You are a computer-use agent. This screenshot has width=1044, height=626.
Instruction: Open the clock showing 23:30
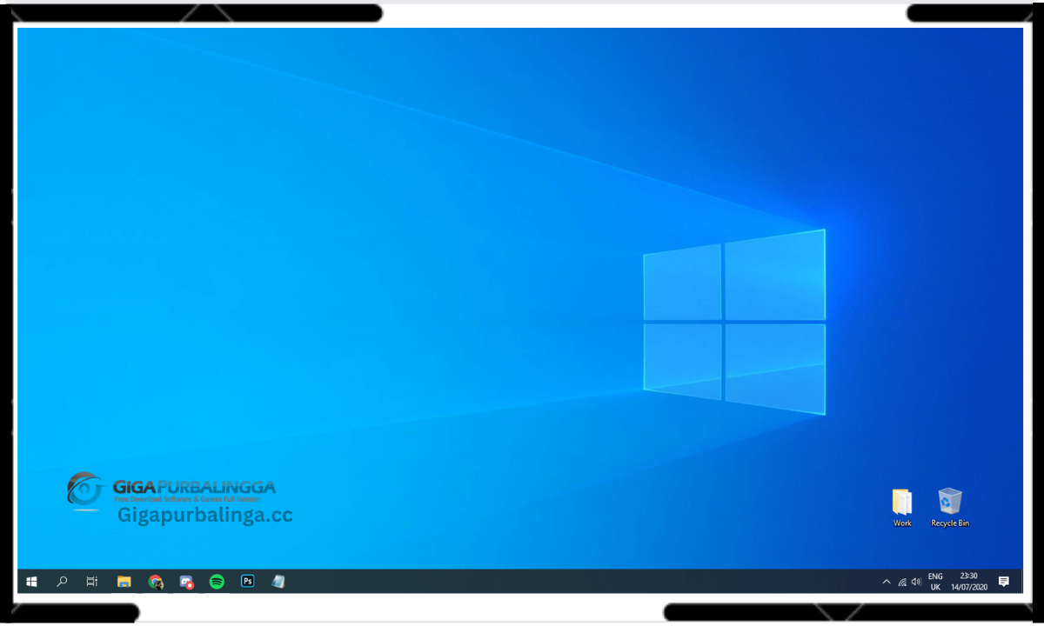coord(968,582)
